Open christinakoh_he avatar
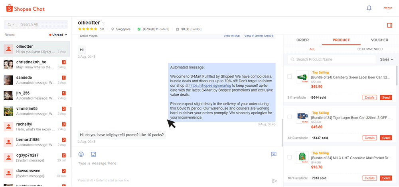 pyautogui.click(x=8, y=64)
